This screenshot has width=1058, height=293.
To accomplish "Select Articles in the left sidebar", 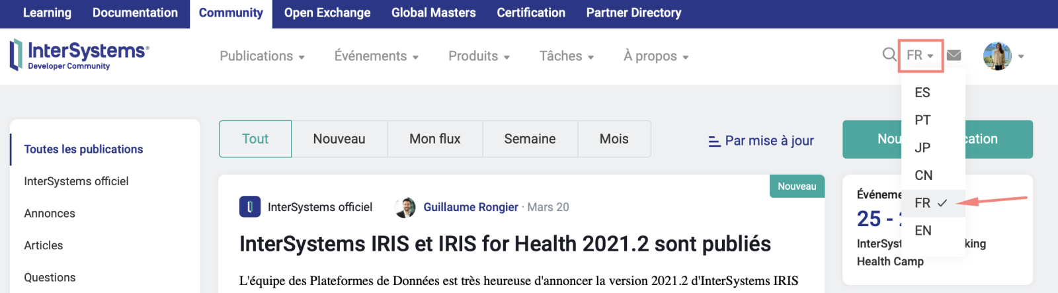I will tap(44, 245).
